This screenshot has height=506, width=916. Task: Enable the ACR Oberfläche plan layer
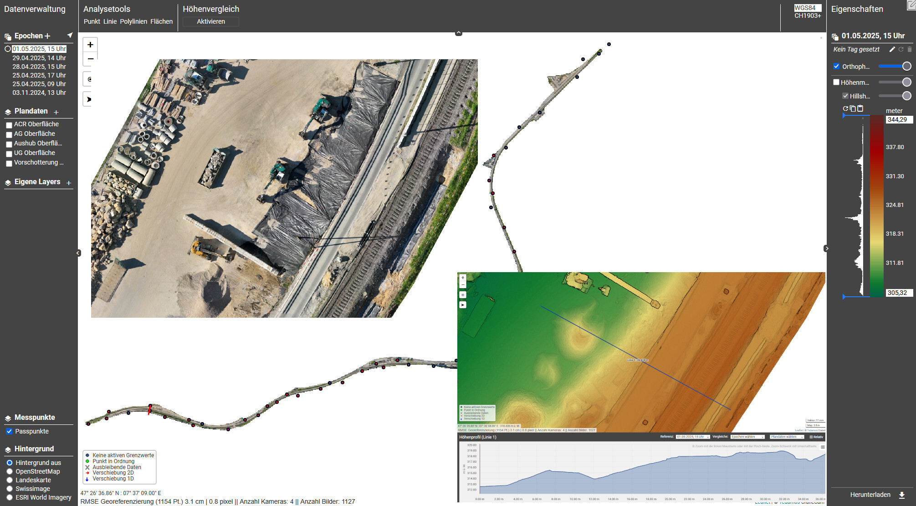click(9, 125)
